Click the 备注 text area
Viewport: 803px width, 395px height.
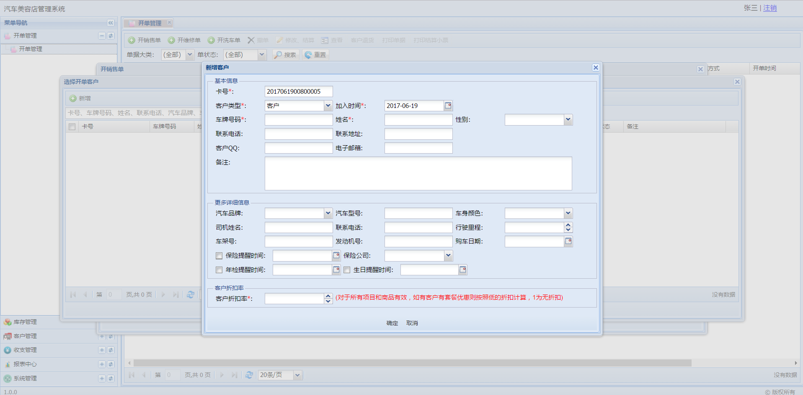click(418, 174)
